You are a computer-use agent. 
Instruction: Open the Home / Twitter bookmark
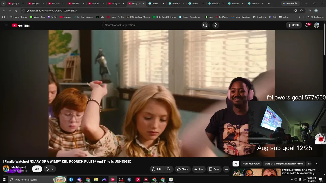tap(18, 17)
